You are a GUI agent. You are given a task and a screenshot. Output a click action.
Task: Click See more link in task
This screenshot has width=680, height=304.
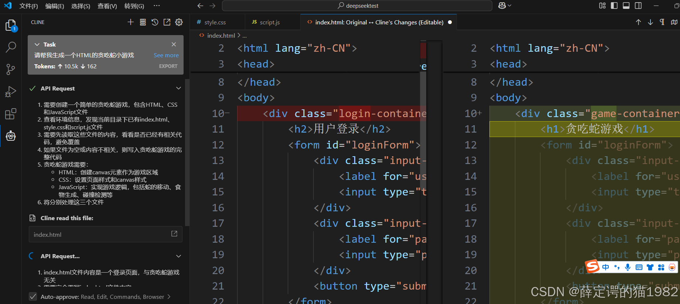pyautogui.click(x=166, y=55)
